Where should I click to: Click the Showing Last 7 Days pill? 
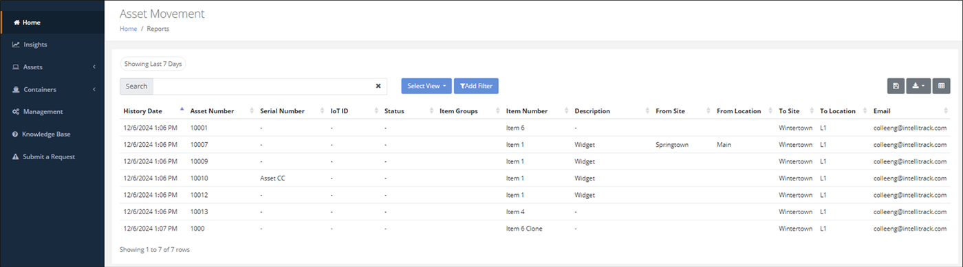(153, 64)
